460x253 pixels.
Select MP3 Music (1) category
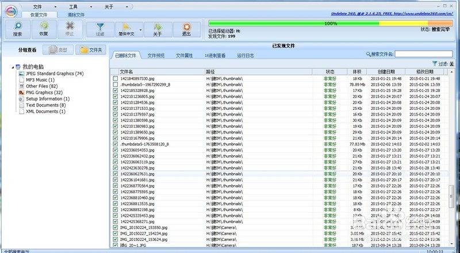(40, 80)
